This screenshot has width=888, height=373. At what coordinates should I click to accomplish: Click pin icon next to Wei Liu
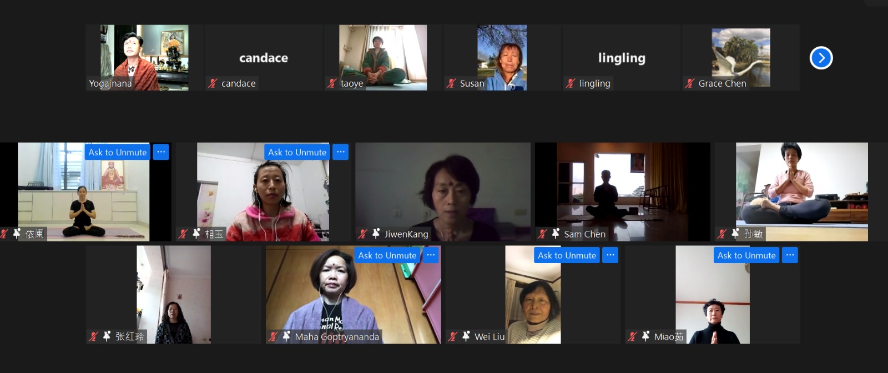tap(466, 336)
